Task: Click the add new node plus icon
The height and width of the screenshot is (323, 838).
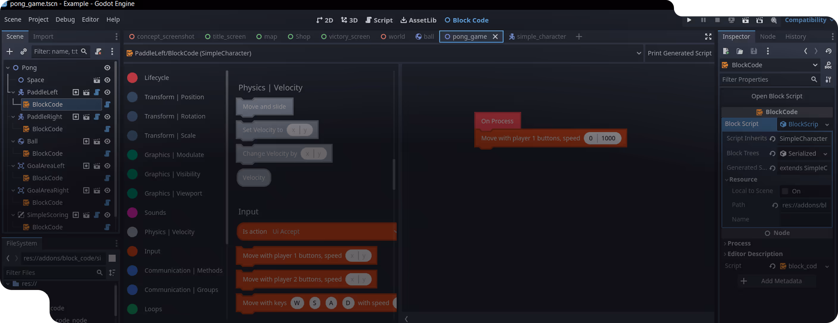Action: 10,51
